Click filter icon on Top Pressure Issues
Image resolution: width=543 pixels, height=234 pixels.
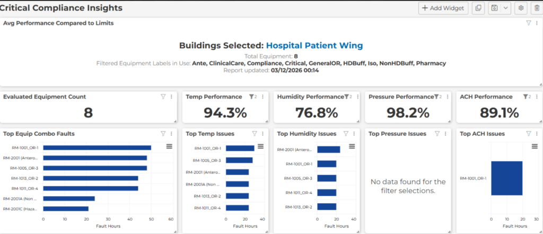[437, 134]
